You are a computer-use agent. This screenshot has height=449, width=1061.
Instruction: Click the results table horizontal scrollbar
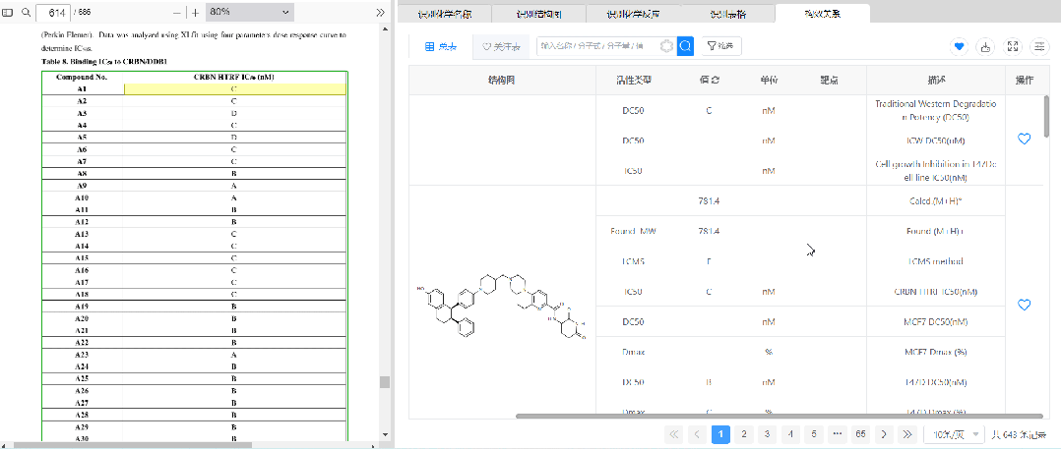[779, 416]
